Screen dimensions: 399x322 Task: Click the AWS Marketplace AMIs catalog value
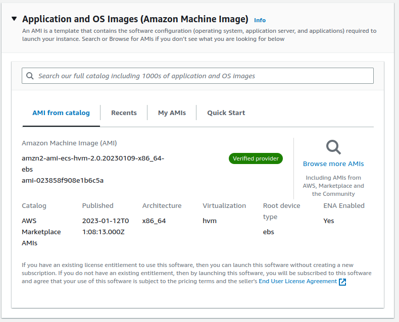pyautogui.click(x=41, y=232)
